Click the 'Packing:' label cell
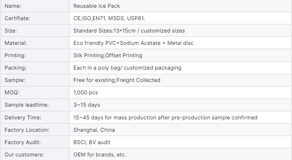 pyautogui.click(x=15, y=68)
